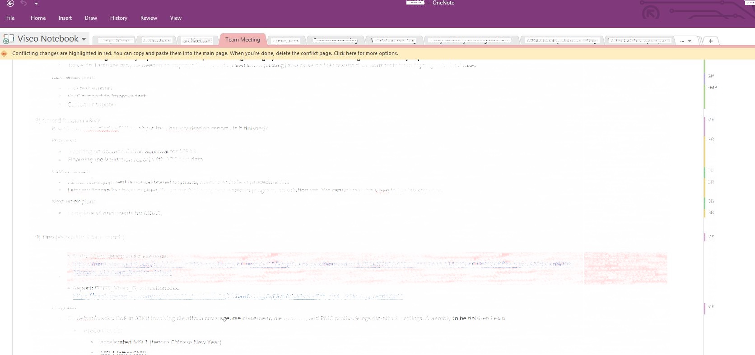Image resolution: width=755 pixels, height=355 pixels.
Task: Select the architecture section tab
Action: click(x=197, y=41)
